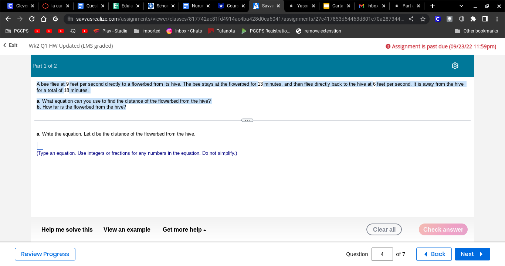Toggle the browser side panel
Viewport: 505px width, 266px height.
coord(485,19)
